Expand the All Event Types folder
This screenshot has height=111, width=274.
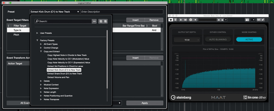pyautogui.click(x=41, y=44)
